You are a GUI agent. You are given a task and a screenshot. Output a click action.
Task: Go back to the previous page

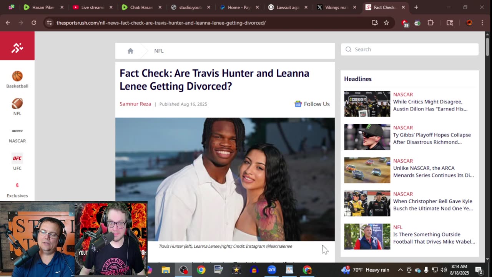[8, 23]
